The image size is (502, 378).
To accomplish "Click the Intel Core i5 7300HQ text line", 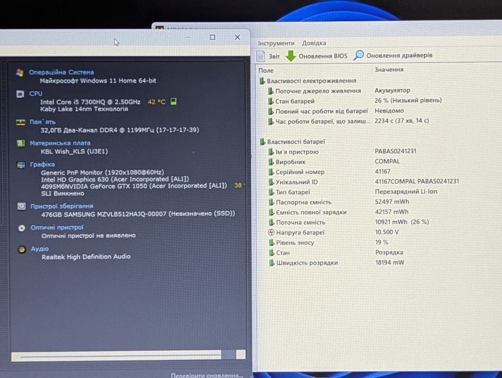I will click(90, 102).
